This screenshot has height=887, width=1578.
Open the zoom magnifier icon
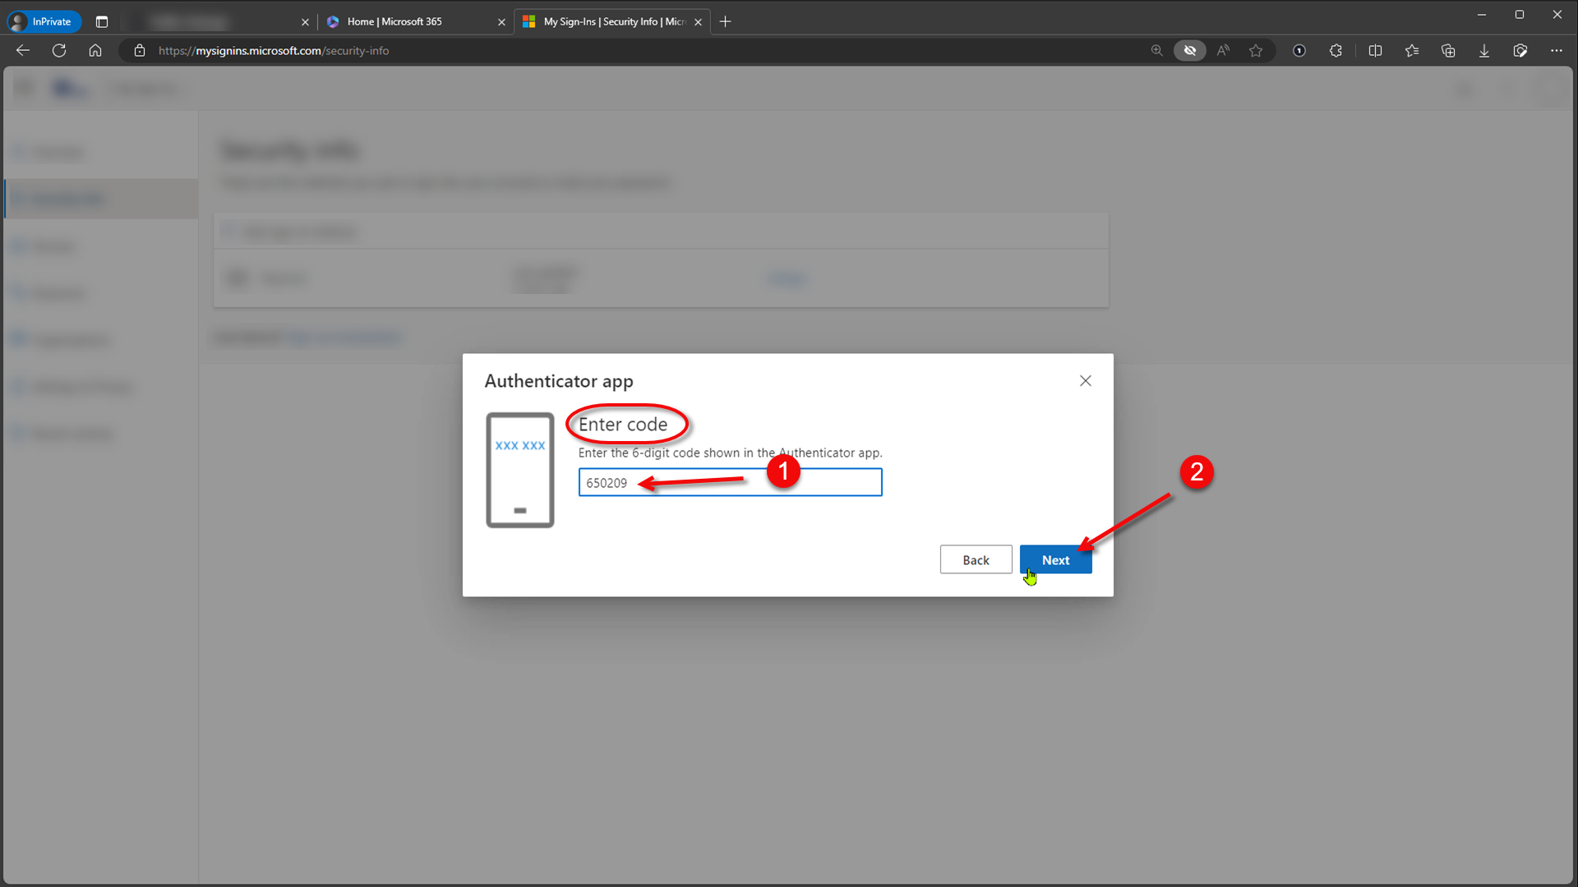(x=1156, y=51)
